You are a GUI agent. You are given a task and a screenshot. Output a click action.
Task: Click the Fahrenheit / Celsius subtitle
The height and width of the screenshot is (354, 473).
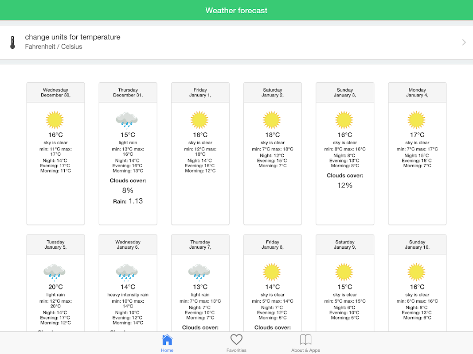[53, 46]
